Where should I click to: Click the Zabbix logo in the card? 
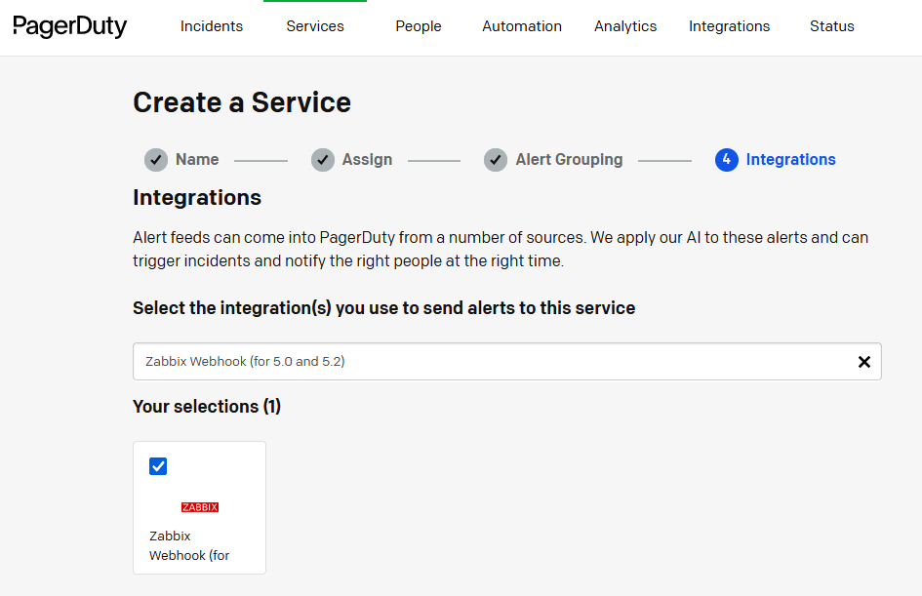pos(200,507)
